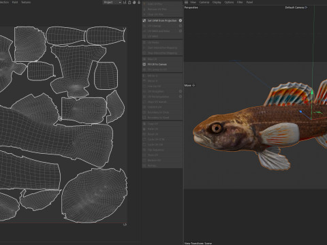The image size is (327, 245).
Task: Click the Store UV command
Action: (162, 155)
